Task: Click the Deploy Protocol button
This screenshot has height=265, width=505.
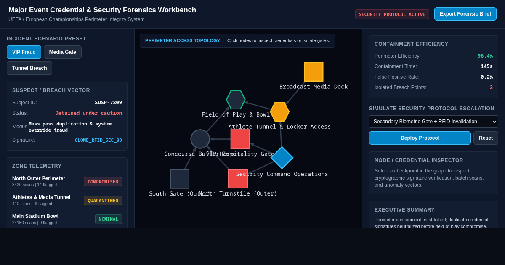Action: pyautogui.click(x=420, y=138)
